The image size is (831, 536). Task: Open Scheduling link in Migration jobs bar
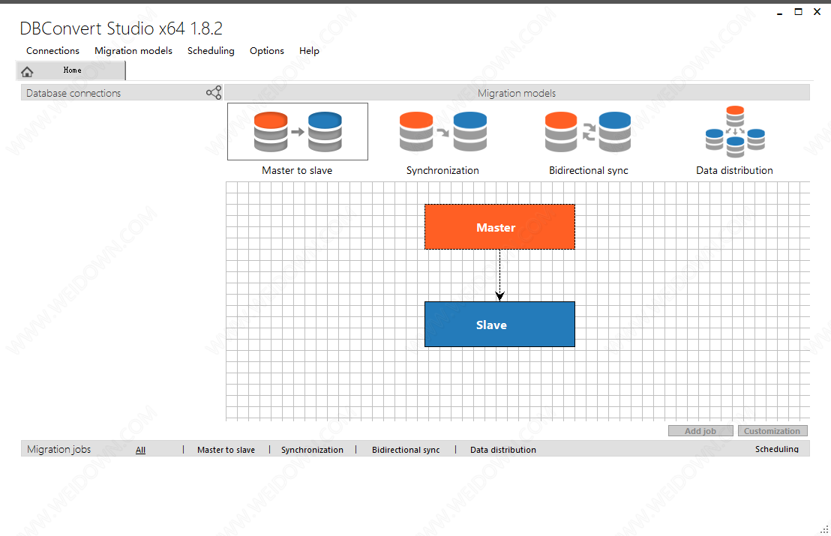click(777, 449)
